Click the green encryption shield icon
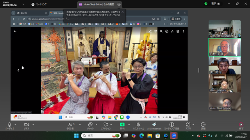250x140 pixels. pos(206,3)
